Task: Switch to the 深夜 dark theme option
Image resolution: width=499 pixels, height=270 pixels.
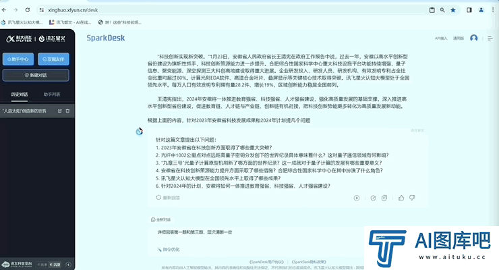Action: pos(55,265)
